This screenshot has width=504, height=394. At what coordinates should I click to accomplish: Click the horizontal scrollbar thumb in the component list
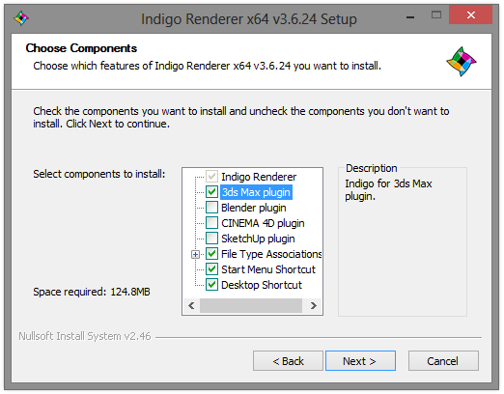pos(251,305)
